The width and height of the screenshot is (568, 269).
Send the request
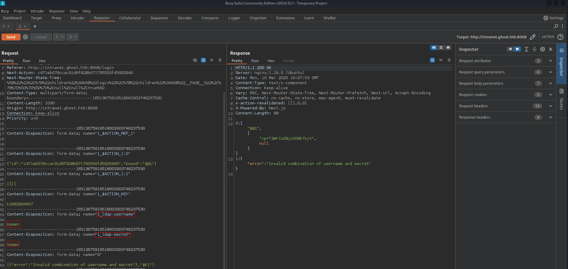coord(11,37)
